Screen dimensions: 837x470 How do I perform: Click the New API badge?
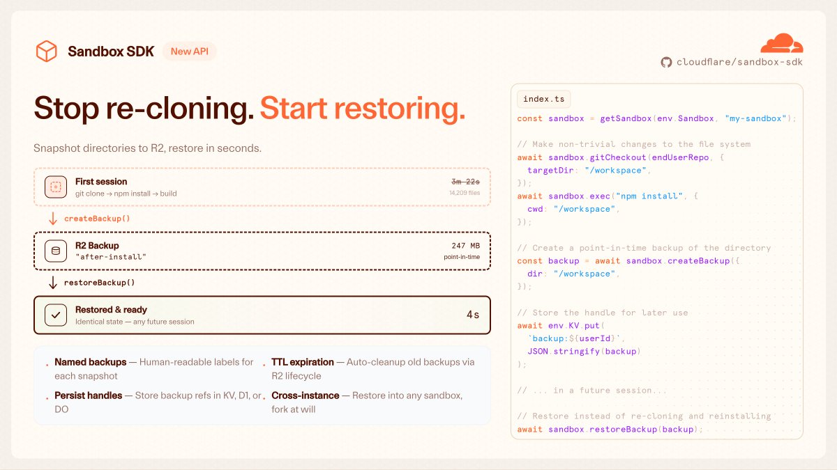coord(190,52)
